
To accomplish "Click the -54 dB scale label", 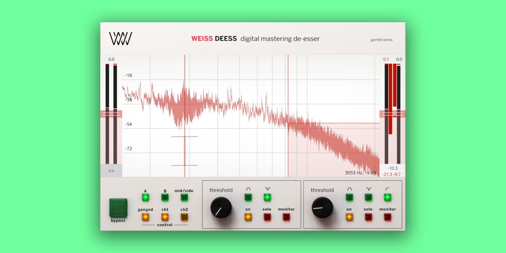I will tap(129, 124).
